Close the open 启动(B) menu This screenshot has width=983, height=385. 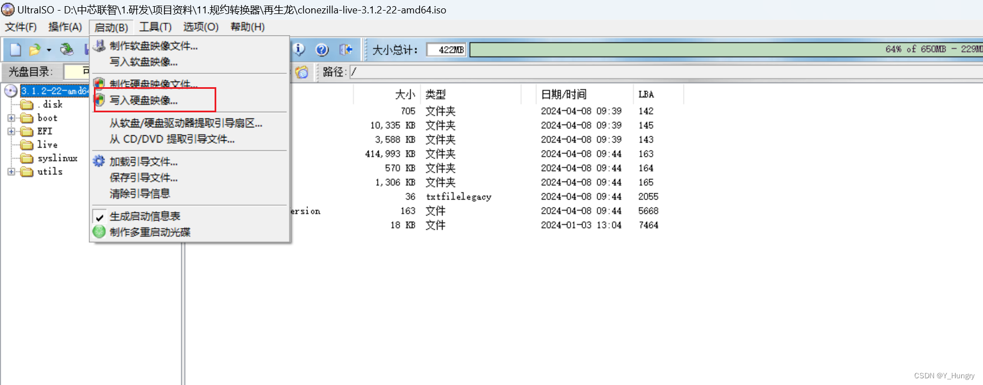point(111,27)
